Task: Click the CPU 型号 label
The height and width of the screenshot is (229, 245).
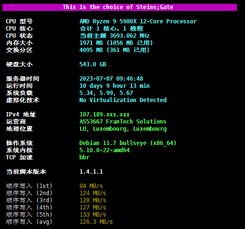Action: (19, 21)
